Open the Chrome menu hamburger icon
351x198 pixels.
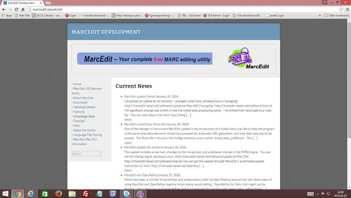[347, 9]
